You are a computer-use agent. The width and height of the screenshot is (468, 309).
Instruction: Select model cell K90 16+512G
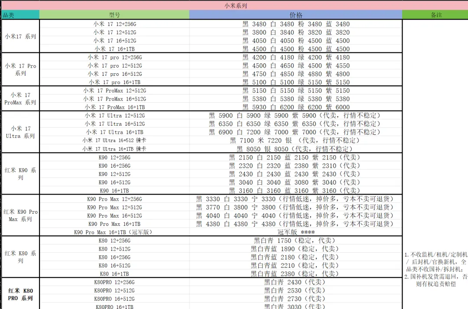pyautogui.click(x=114, y=182)
